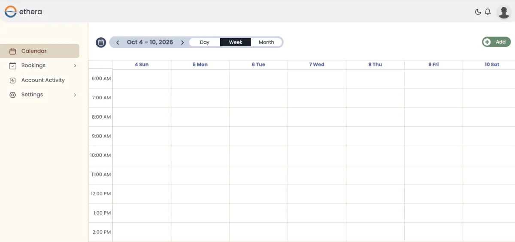
Task: Toggle dark mode moon icon
Action: pyautogui.click(x=478, y=12)
